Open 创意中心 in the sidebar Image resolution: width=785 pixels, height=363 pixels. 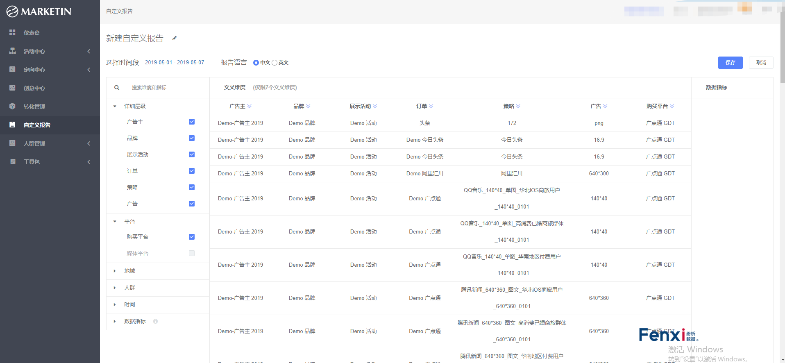[34, 88]
